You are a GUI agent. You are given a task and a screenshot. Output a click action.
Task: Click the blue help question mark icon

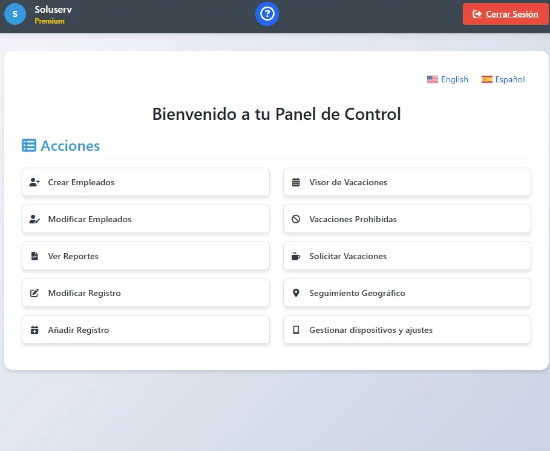[267, 13]
